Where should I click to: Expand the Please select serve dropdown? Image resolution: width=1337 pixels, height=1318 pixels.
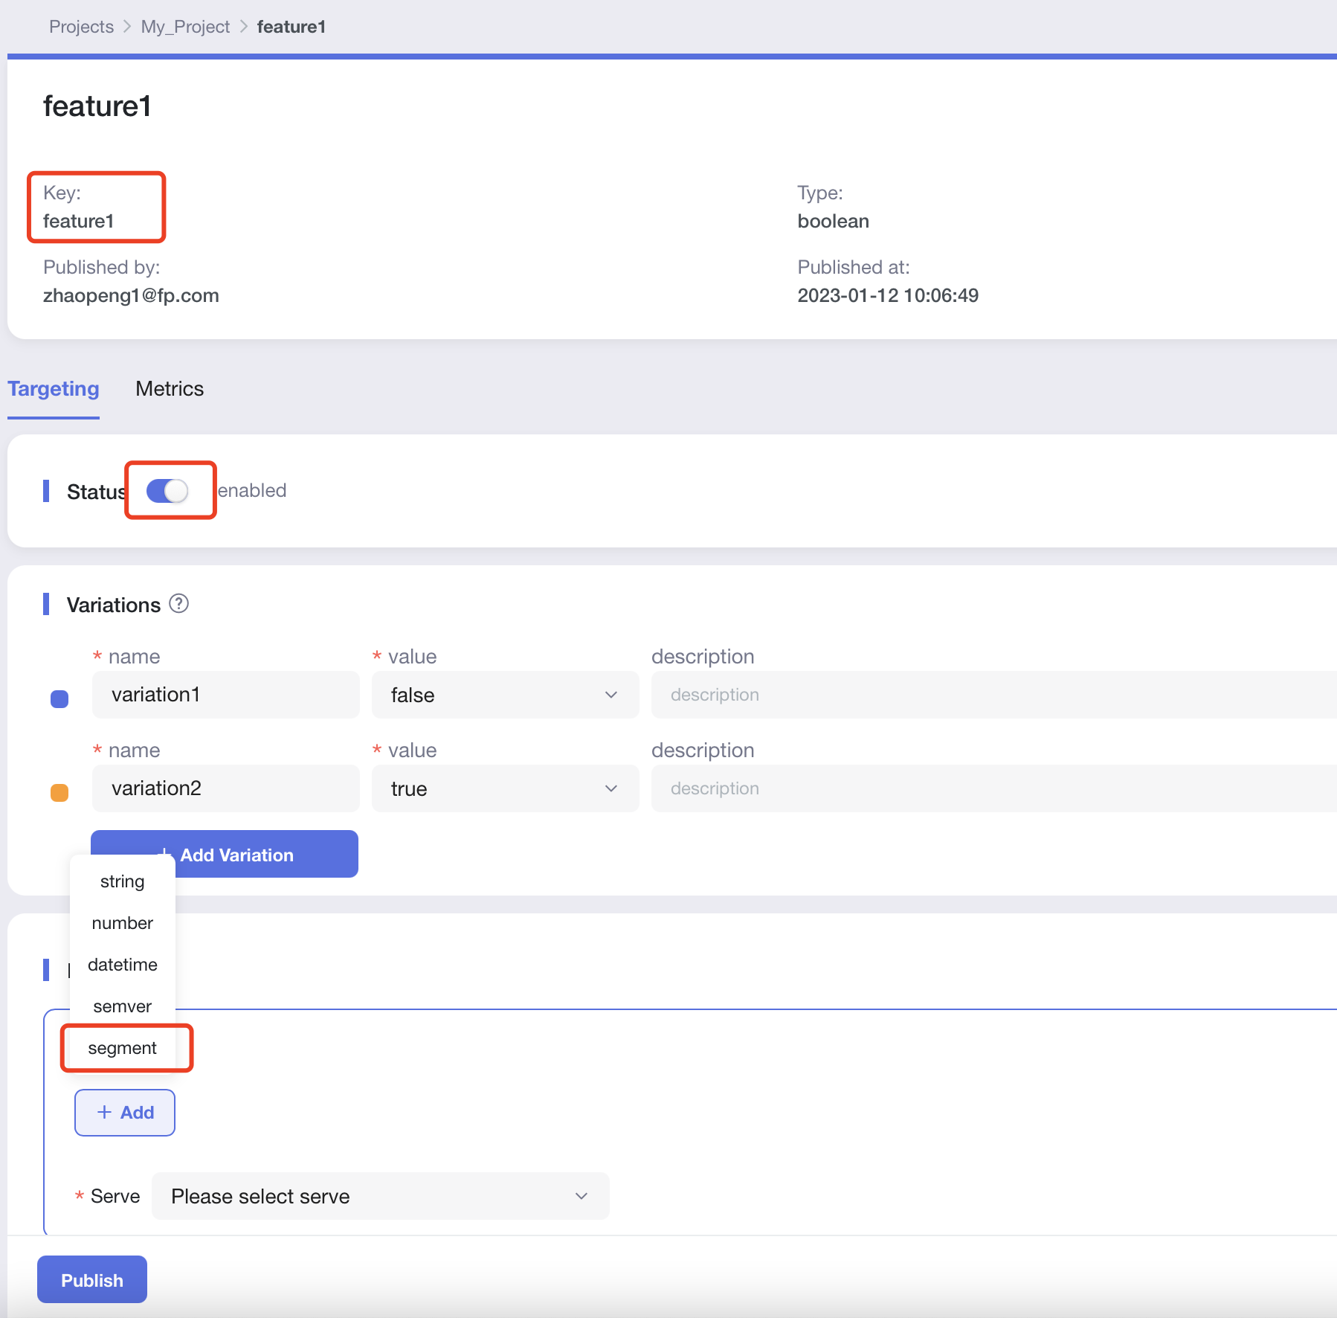point(380,1196)
